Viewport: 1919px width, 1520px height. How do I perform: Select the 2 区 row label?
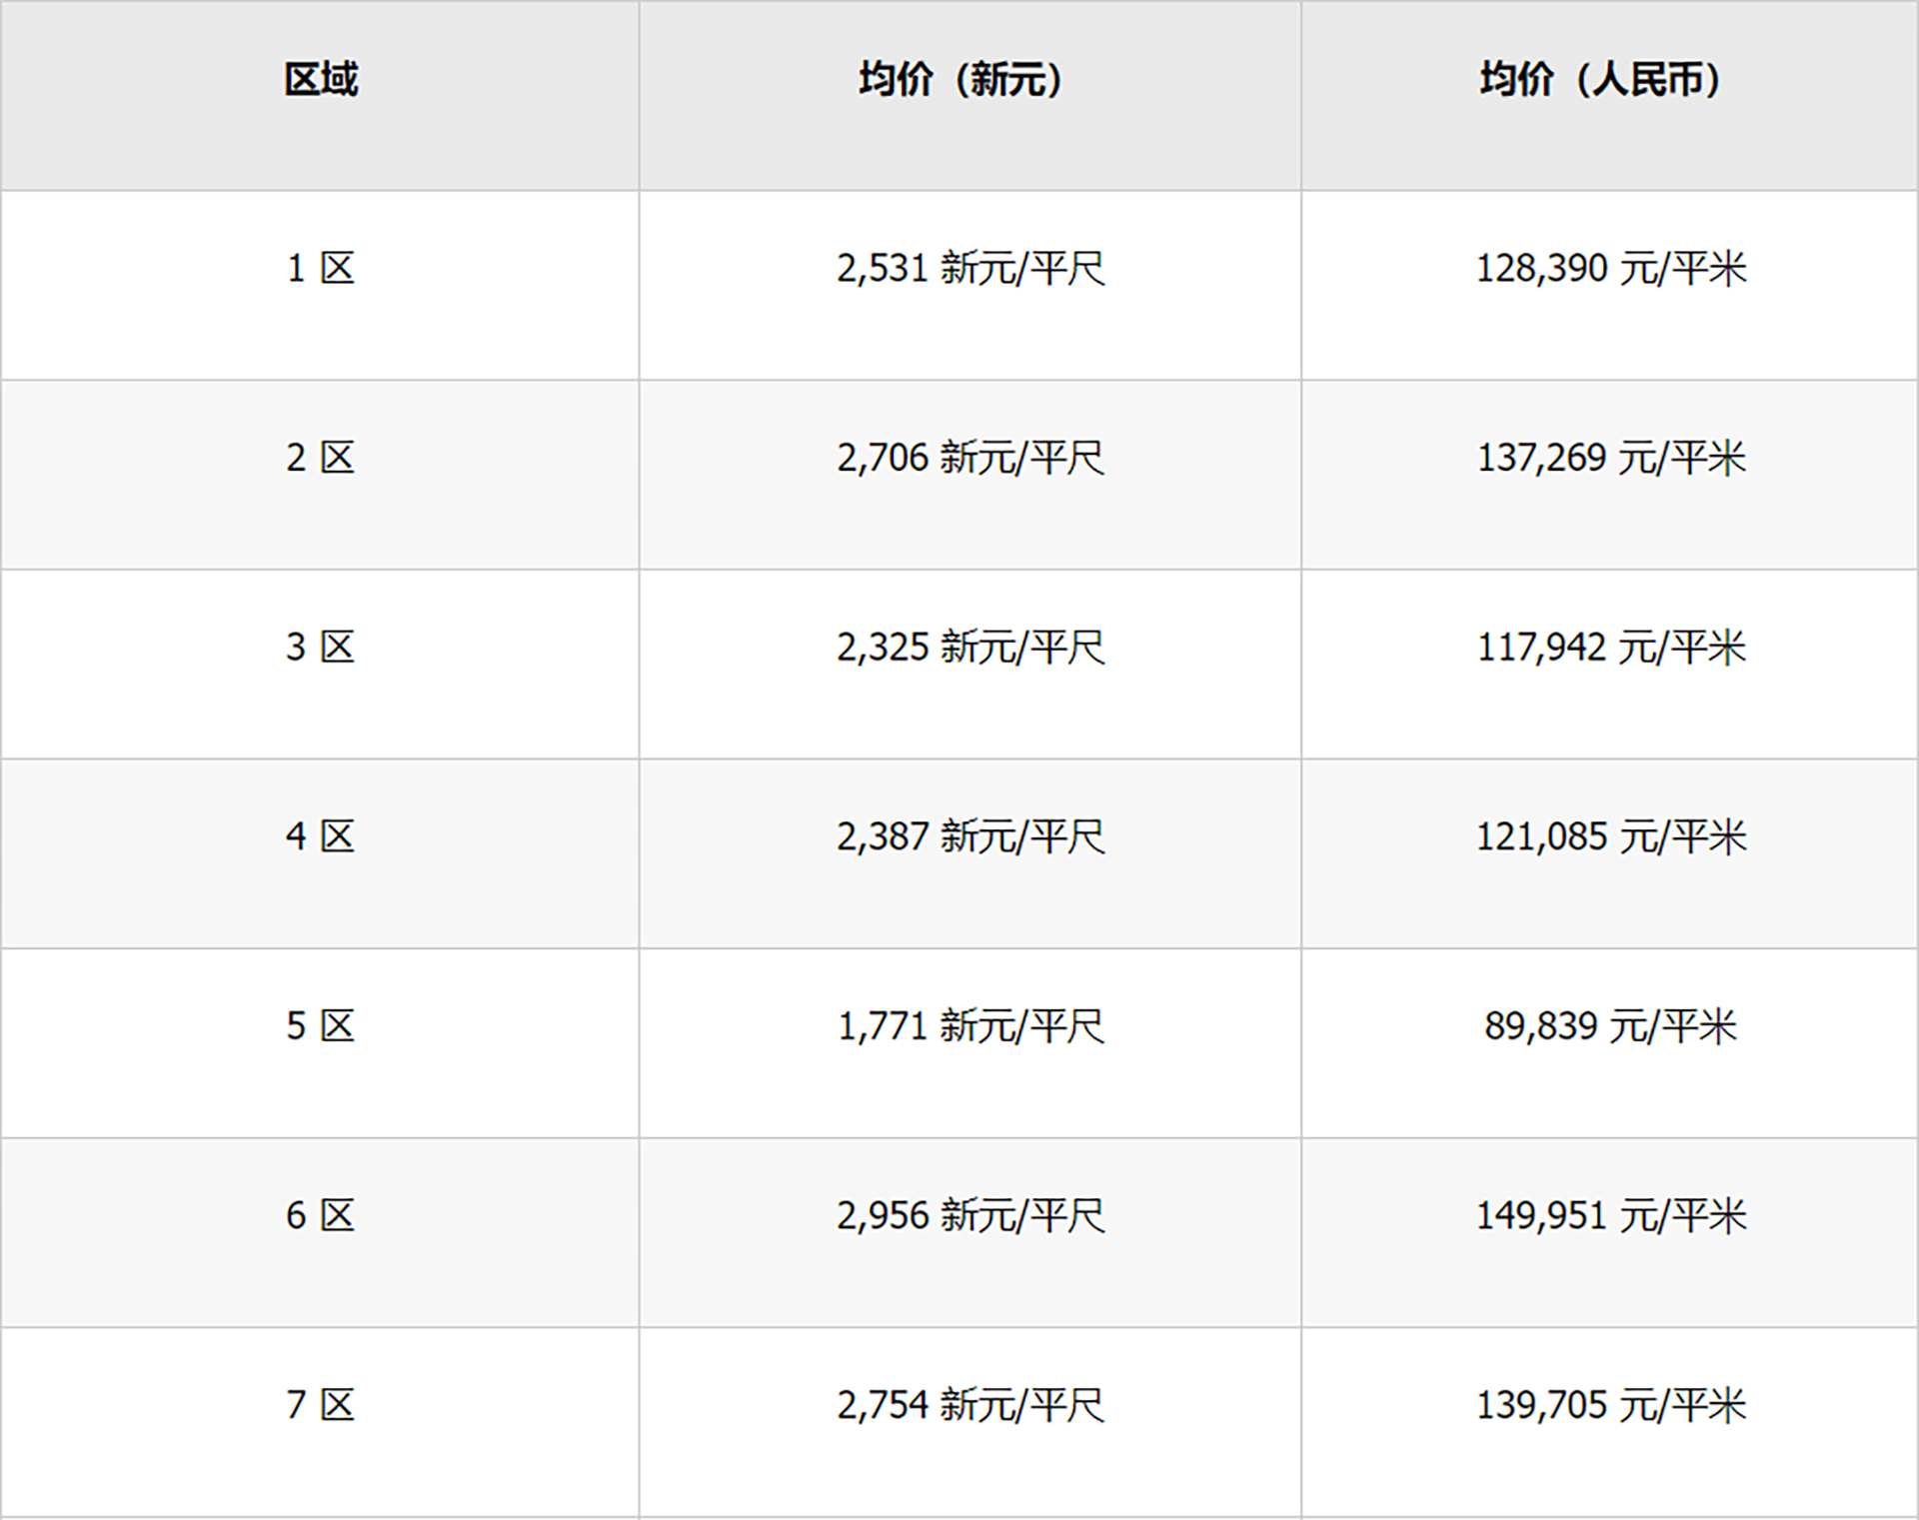320,459
